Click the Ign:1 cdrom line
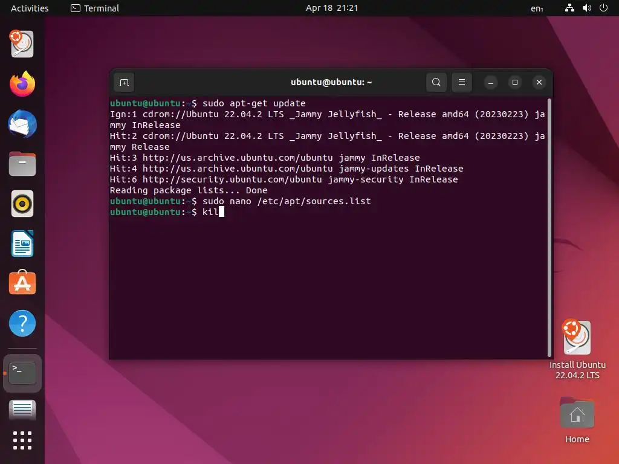The image size is (619, 464). click(327, 120)
